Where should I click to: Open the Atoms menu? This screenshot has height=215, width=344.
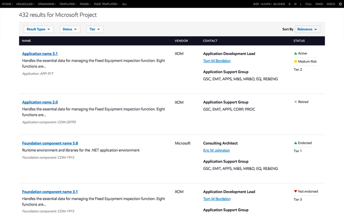(x=7, y=4)
